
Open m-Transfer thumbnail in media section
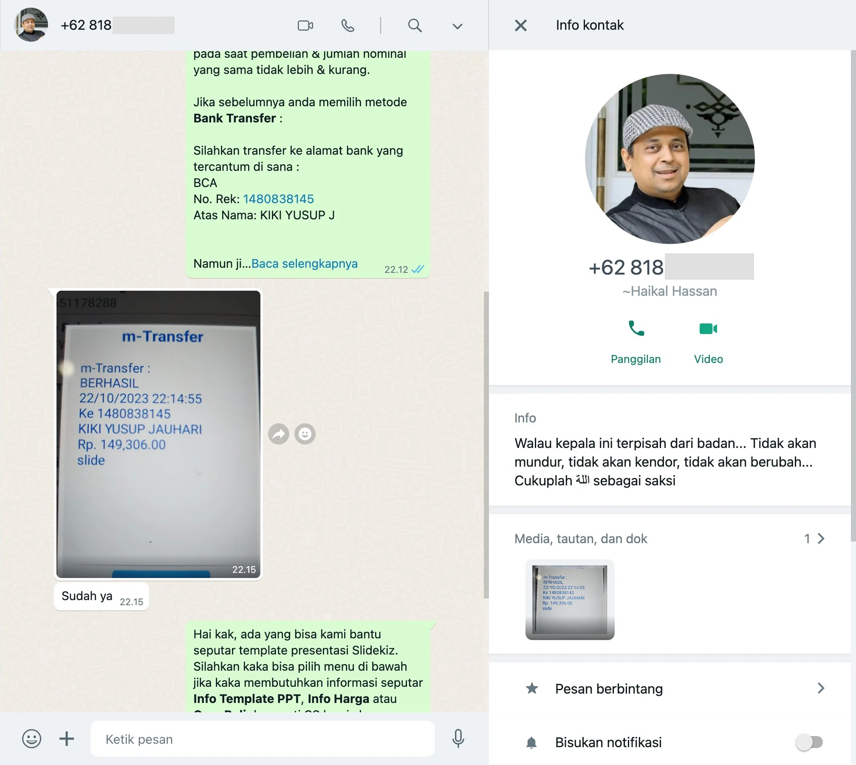point(570,600)
